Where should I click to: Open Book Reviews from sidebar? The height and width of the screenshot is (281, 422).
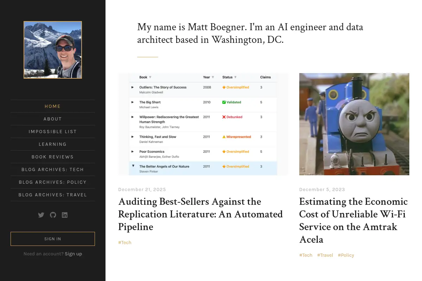[x=53, y=157]
